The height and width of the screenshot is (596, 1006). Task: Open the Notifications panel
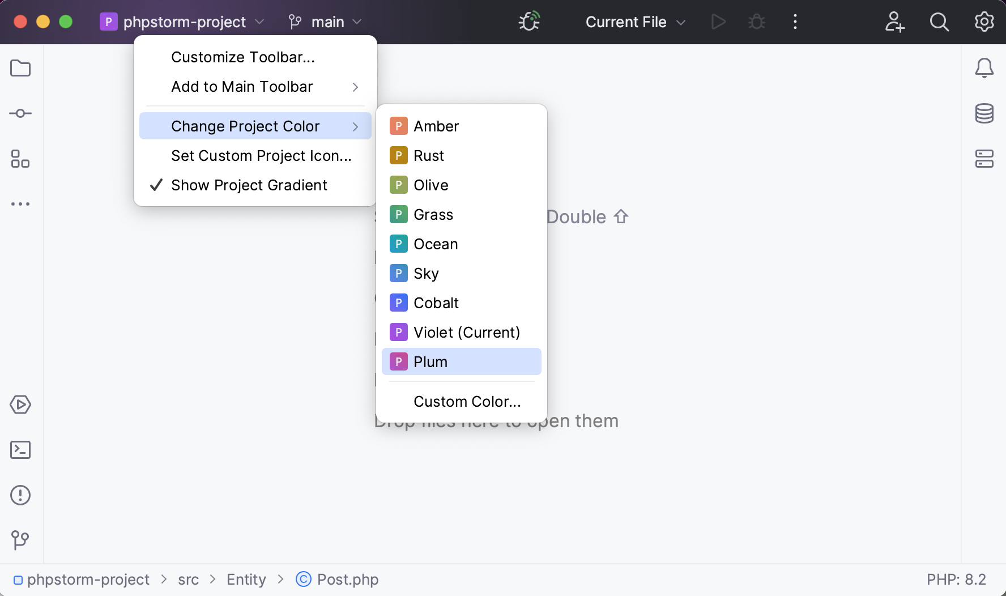[984, 68]
